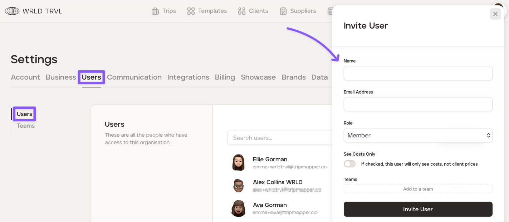The image size is (509, 222).
Task: Click Ellie Gorman's avatar
Action: 239,163
